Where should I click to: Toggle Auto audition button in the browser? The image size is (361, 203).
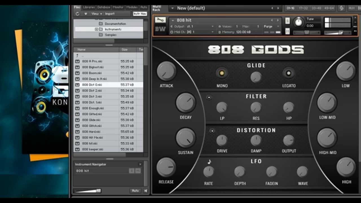pyautogui.click(x=135, y=191)
